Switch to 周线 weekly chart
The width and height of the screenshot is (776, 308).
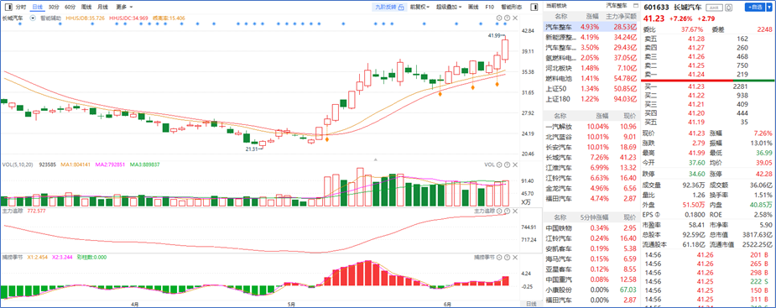click(86, 7)
